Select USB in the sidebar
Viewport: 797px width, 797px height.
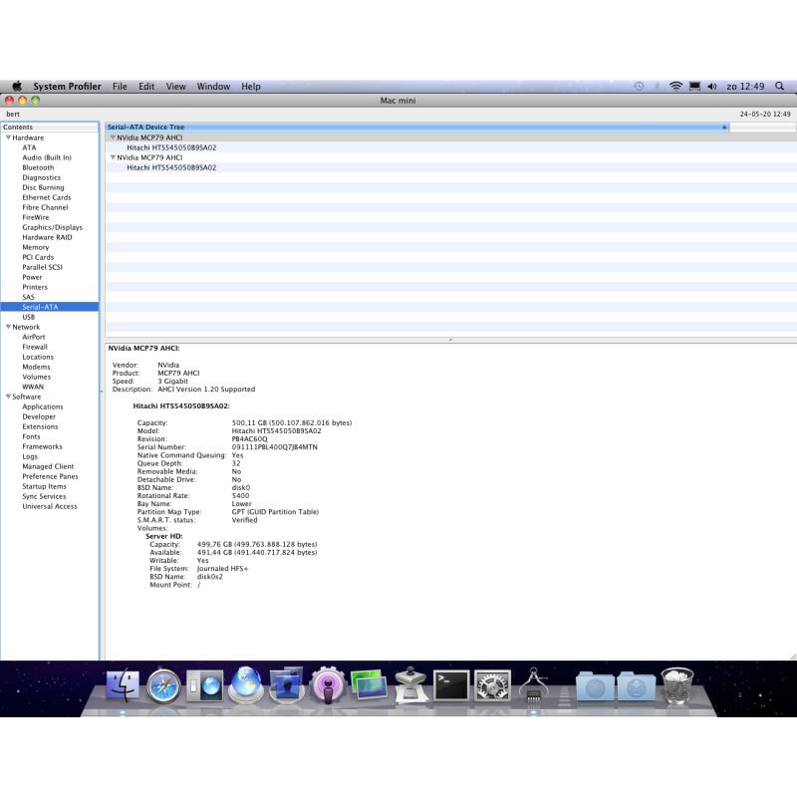pos(29,317)
